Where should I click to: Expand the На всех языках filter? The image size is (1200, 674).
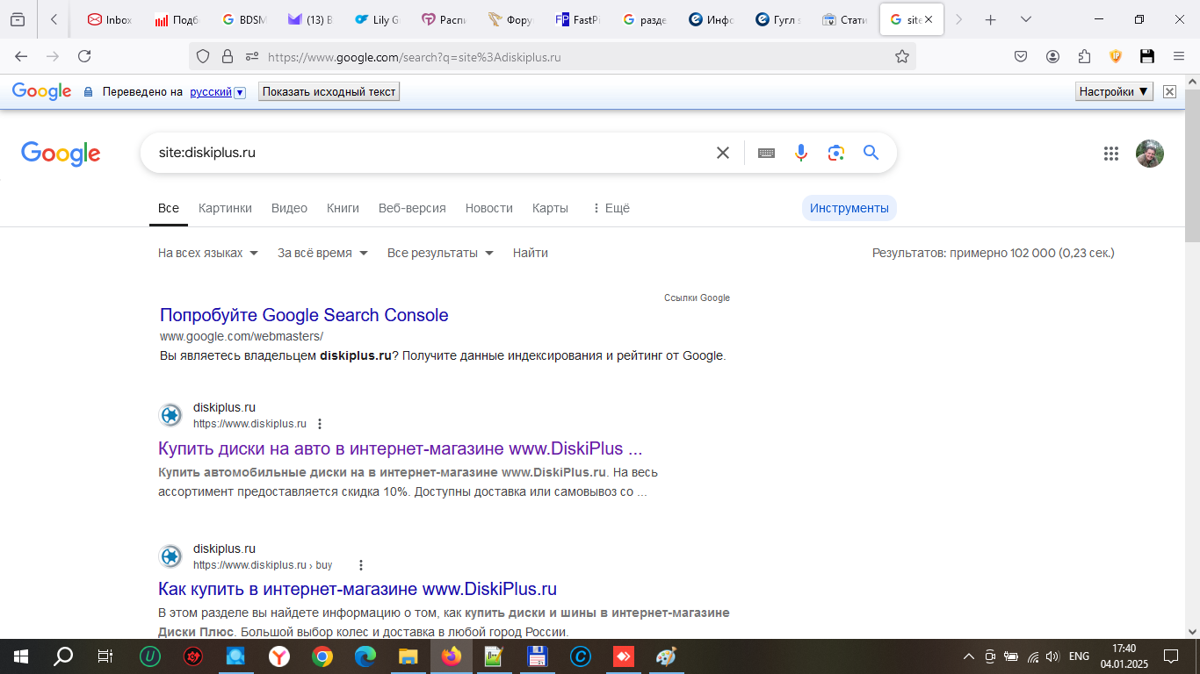click(208, 253)
